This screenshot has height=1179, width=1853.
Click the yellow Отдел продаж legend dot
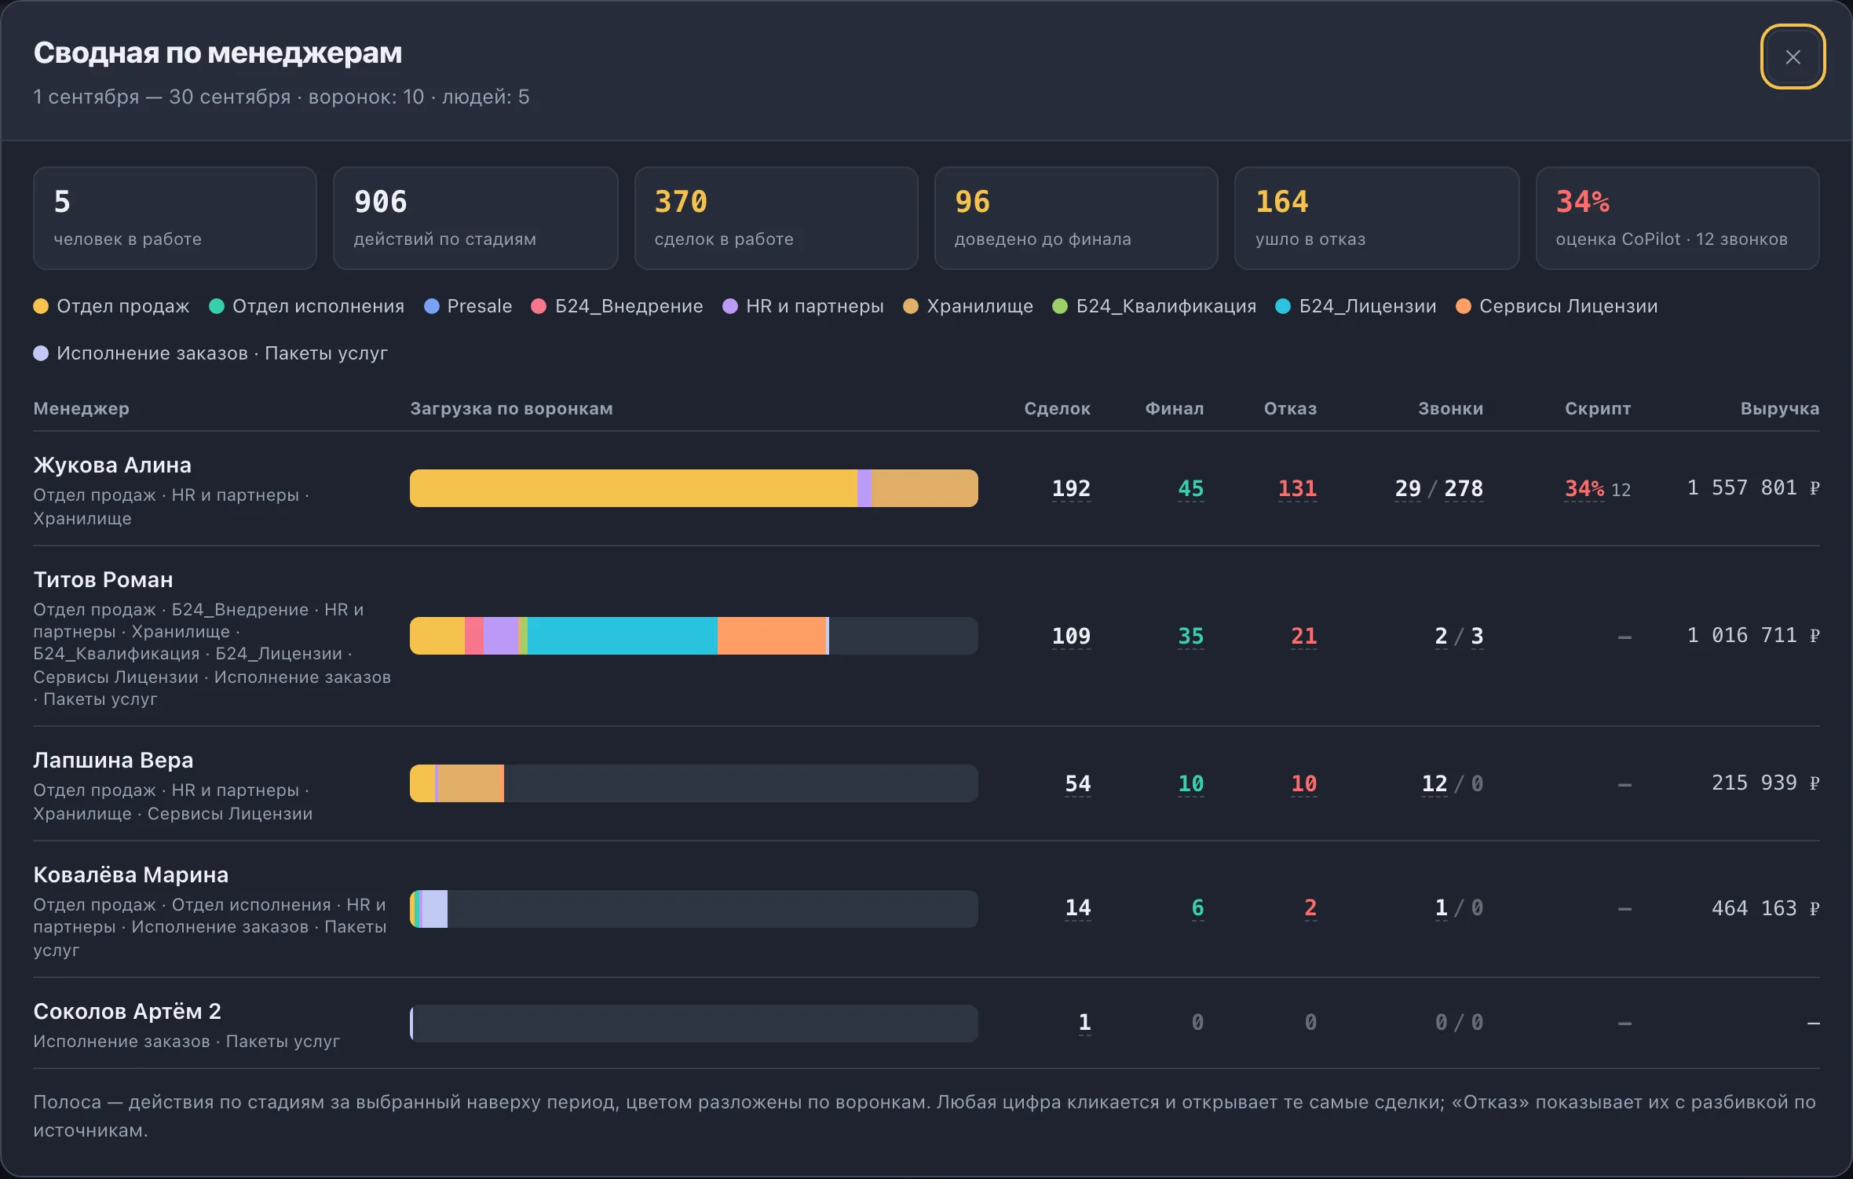click(x=41, y=306)
